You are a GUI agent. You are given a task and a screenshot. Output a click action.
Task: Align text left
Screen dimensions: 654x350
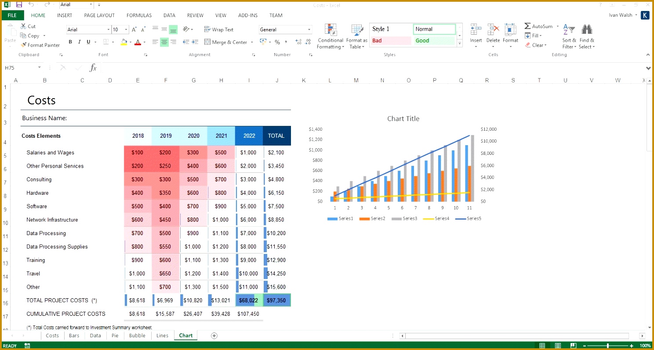[x=155, y=42]
